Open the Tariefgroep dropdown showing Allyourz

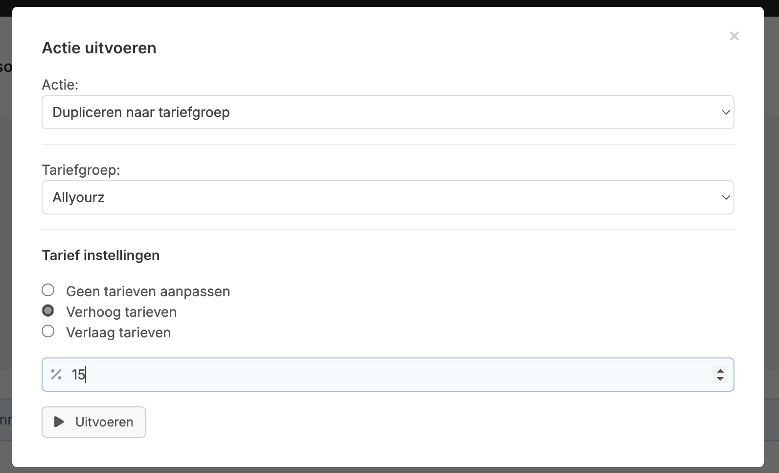coord(388,197)
